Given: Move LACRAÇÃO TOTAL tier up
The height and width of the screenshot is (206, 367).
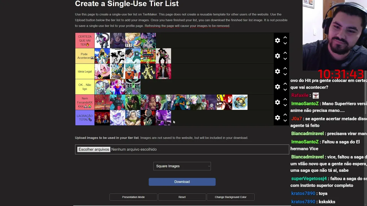Looking at the screenshot, I should [285, 115].
